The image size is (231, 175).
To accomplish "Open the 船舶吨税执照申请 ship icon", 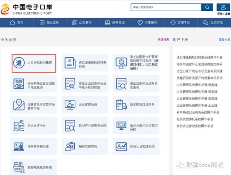I will coord(19,168).
